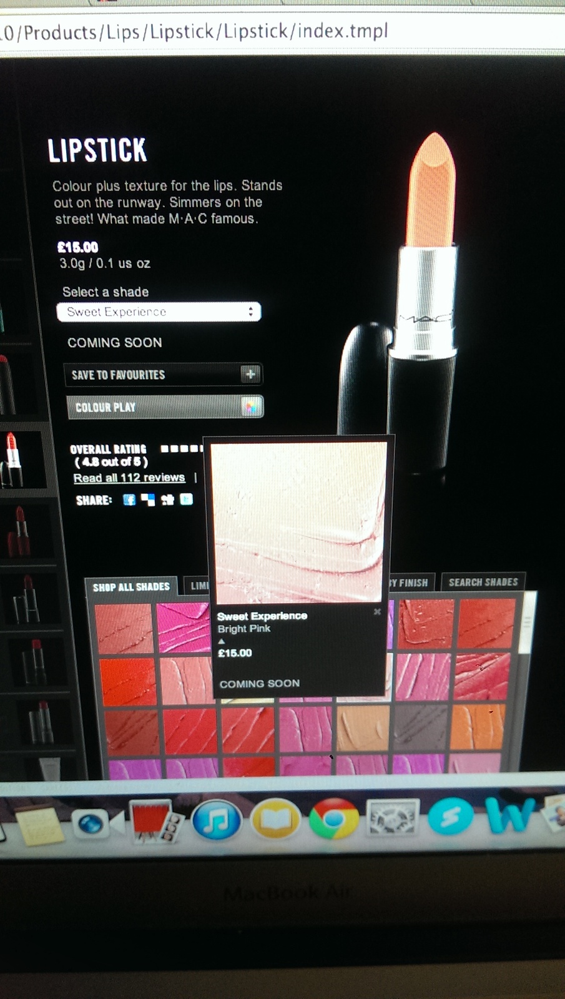Viewport: 565px width, 999px height.
Task: Click the turquoise S app icon in Dock
Action: 451,817
